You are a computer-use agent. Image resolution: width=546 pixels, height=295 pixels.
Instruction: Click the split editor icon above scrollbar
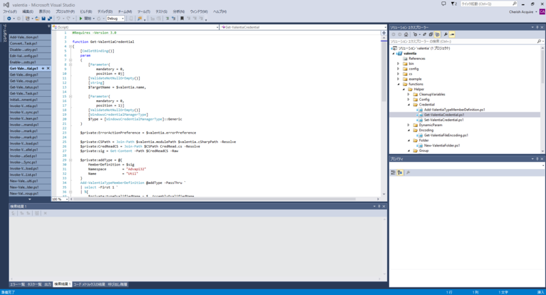(x=384, y=33)
